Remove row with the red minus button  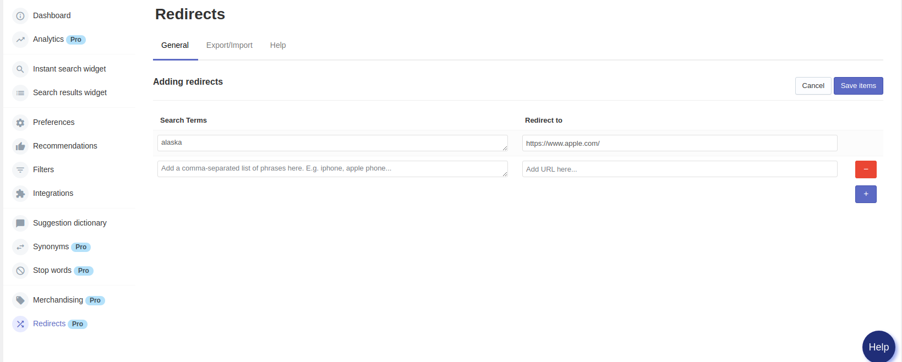(x=866, y=169)
